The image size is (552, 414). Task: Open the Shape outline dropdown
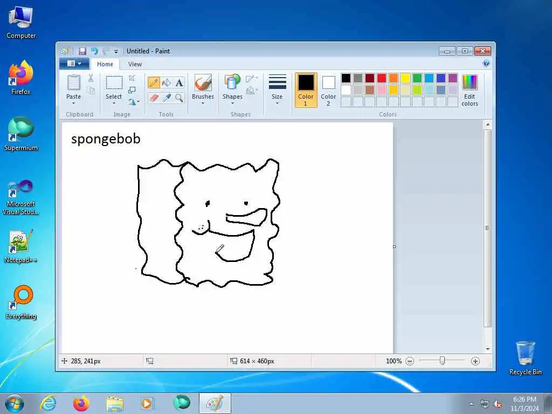pos(252,79)
